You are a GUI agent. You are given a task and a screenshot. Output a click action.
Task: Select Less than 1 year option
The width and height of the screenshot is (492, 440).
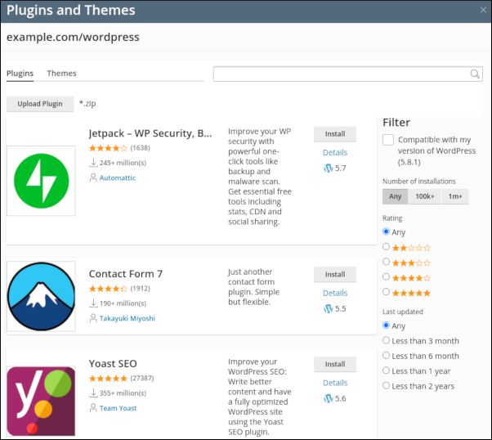click(387, 370)
